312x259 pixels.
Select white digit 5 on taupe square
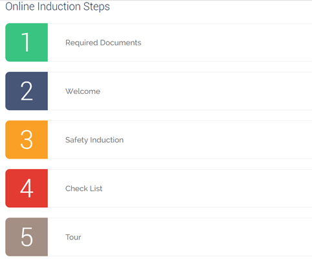click(27, 237)
